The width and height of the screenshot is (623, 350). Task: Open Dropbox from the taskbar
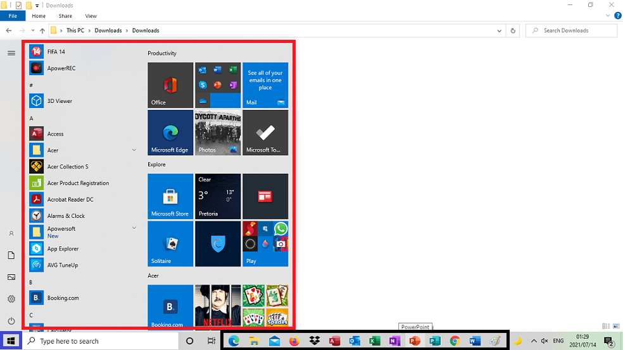[315, 341]
